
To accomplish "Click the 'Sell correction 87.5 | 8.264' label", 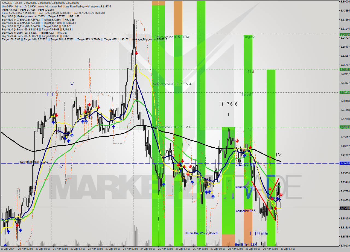I will (x=172, y=37).
